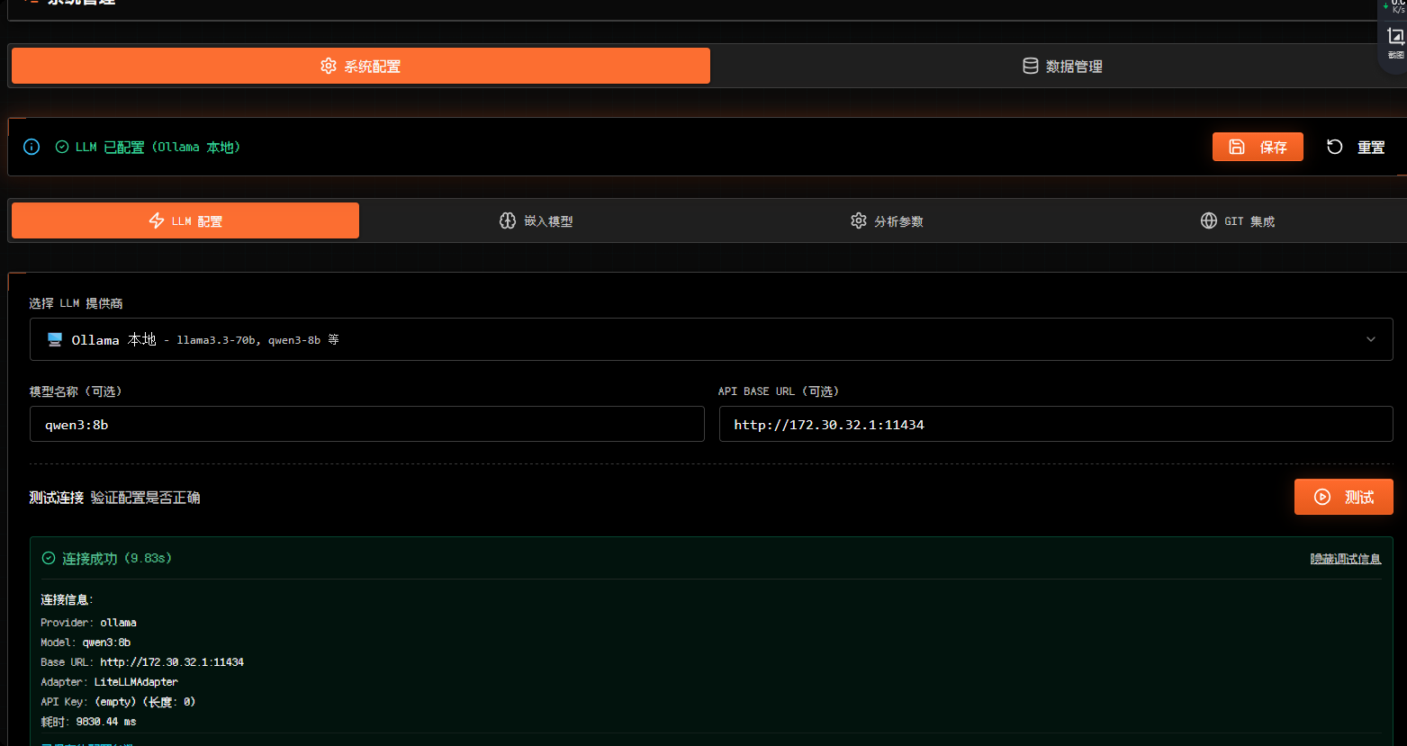
Task: Click the lightning icon on LLM 配置 tab
Action: coord(157,220)
